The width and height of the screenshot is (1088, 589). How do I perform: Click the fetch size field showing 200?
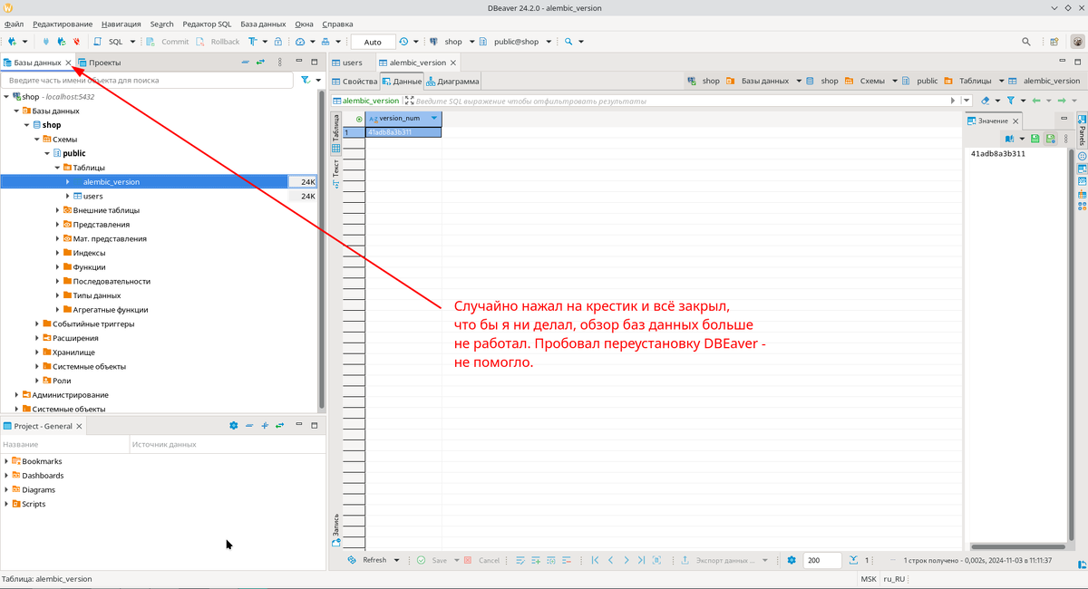coord(822,560)
